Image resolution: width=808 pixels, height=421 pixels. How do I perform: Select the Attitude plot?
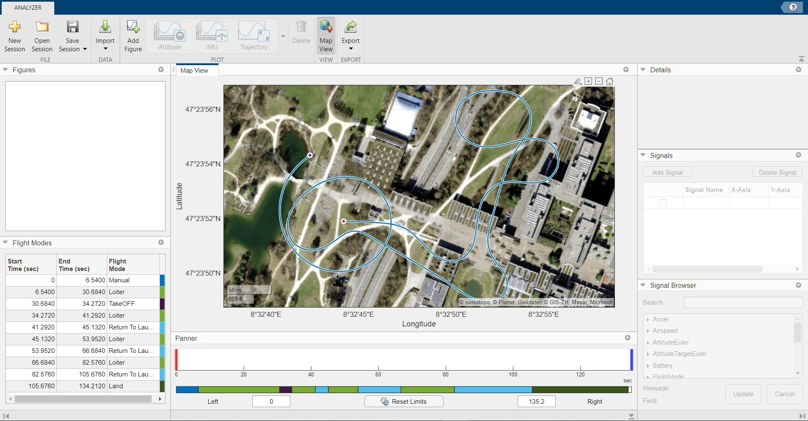170,36
